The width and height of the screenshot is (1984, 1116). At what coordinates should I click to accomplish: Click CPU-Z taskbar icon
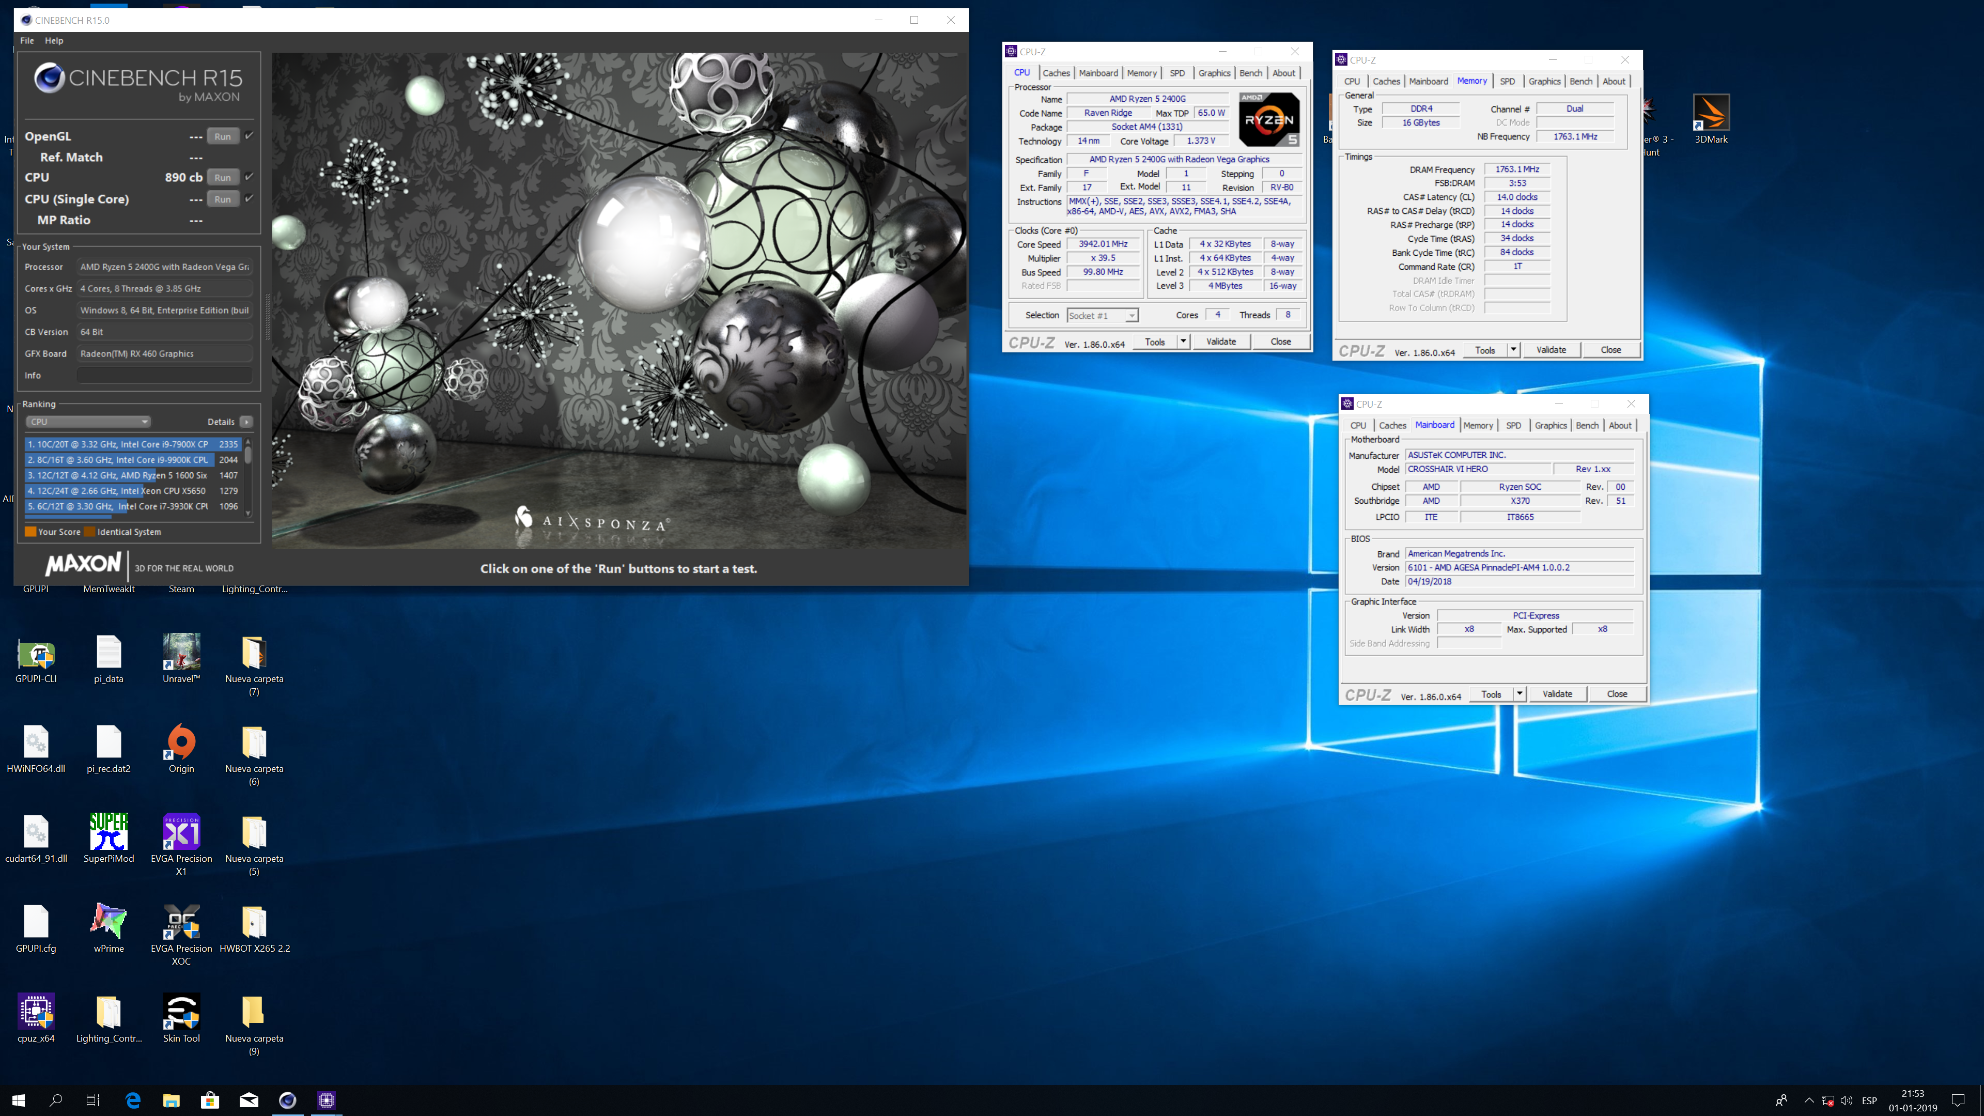[326, 1100]
